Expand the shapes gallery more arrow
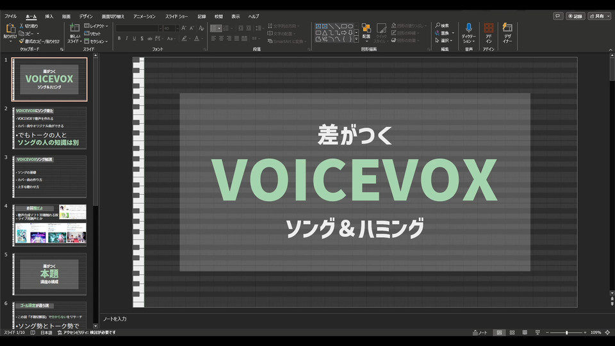 pyautogui.click(x=356, y=39)
